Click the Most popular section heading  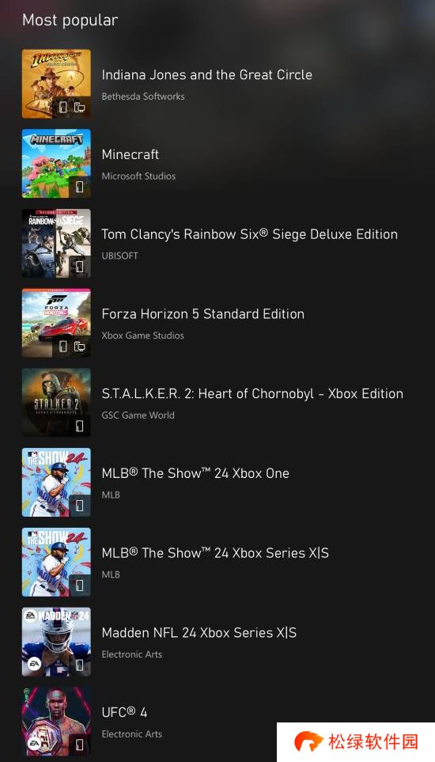coord(70,20)
